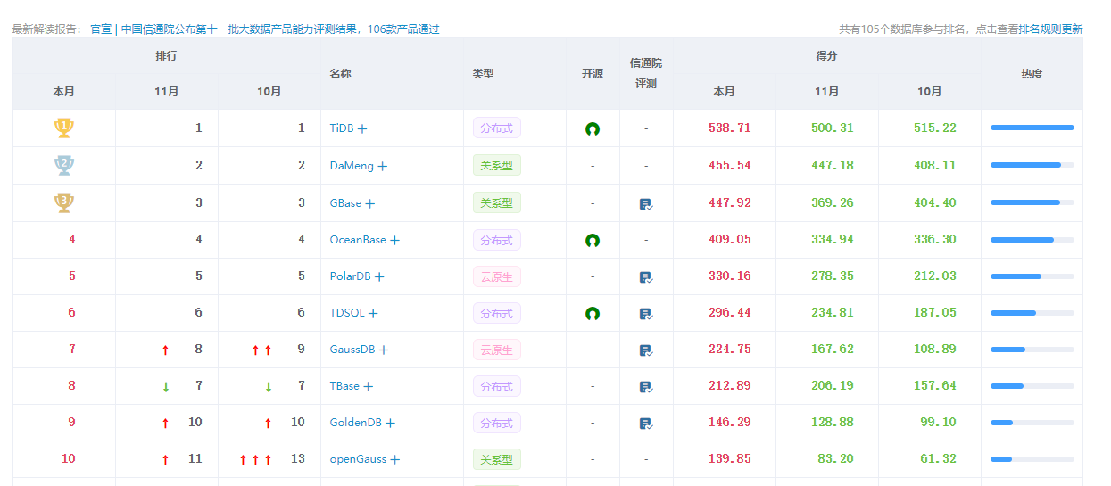
Task: Click the 分布式 tag in GoldenDB row
Action: 497,424
